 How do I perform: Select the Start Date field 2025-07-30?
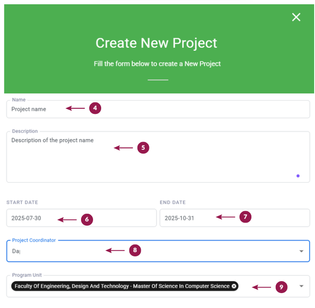click(82, 218)
